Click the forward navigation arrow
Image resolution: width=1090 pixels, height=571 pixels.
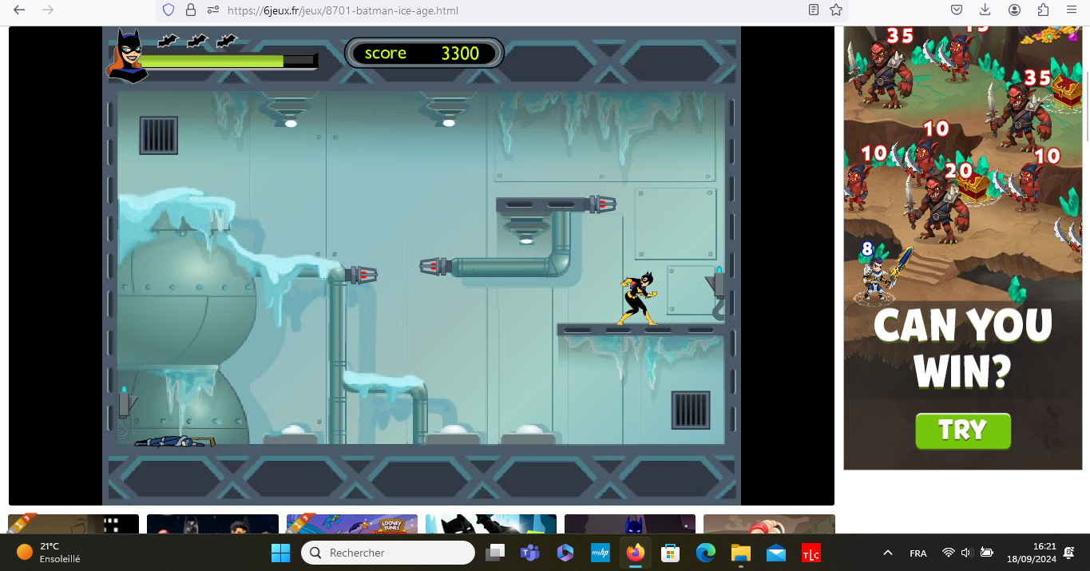tap(48, 10)
